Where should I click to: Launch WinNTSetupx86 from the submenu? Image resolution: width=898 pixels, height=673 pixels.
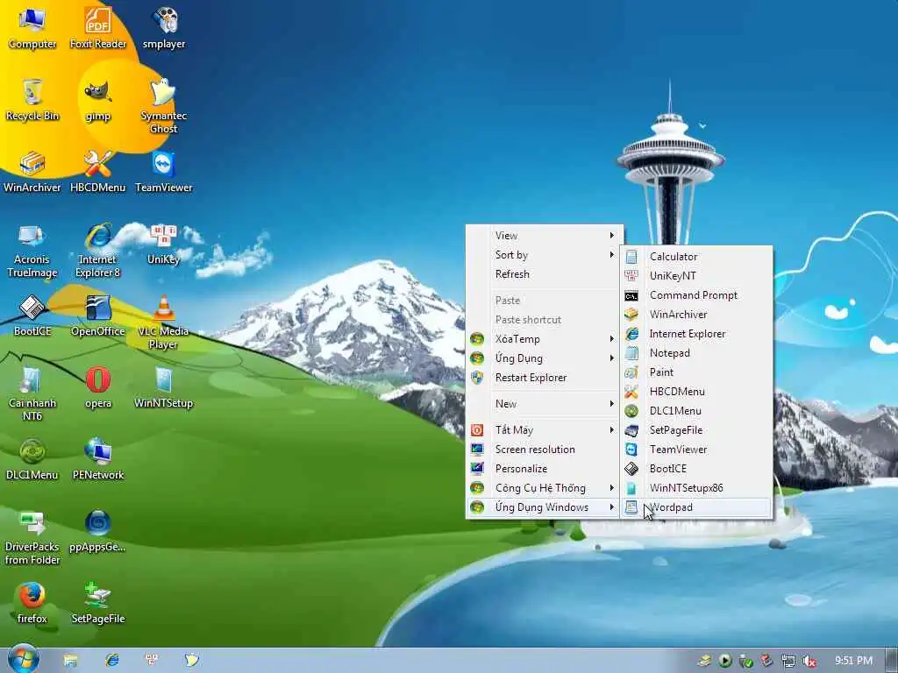point(696,488)
